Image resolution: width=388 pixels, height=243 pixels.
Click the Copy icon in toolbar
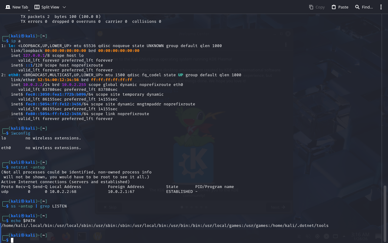coord(311,7)
